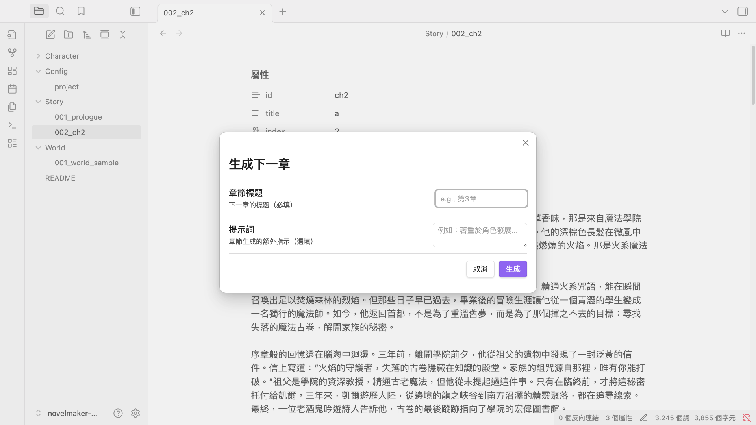Open a new tab
Viewport: 756px width, 425px height.
point(283,12)
